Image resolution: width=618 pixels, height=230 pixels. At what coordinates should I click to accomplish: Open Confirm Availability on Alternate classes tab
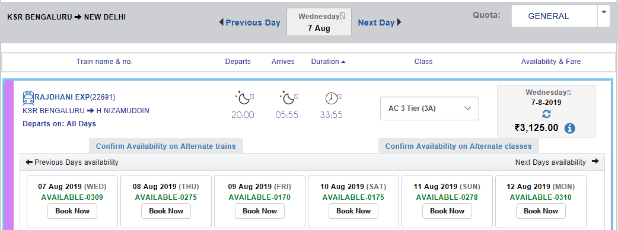(x=458, y=146)
